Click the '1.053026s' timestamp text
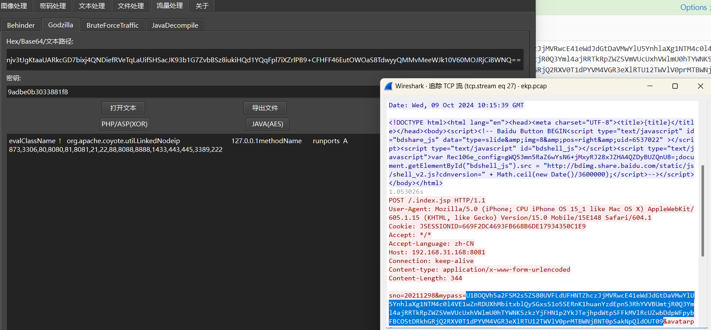The height and width of the screenshot is (330, 711). click(406, 192)
